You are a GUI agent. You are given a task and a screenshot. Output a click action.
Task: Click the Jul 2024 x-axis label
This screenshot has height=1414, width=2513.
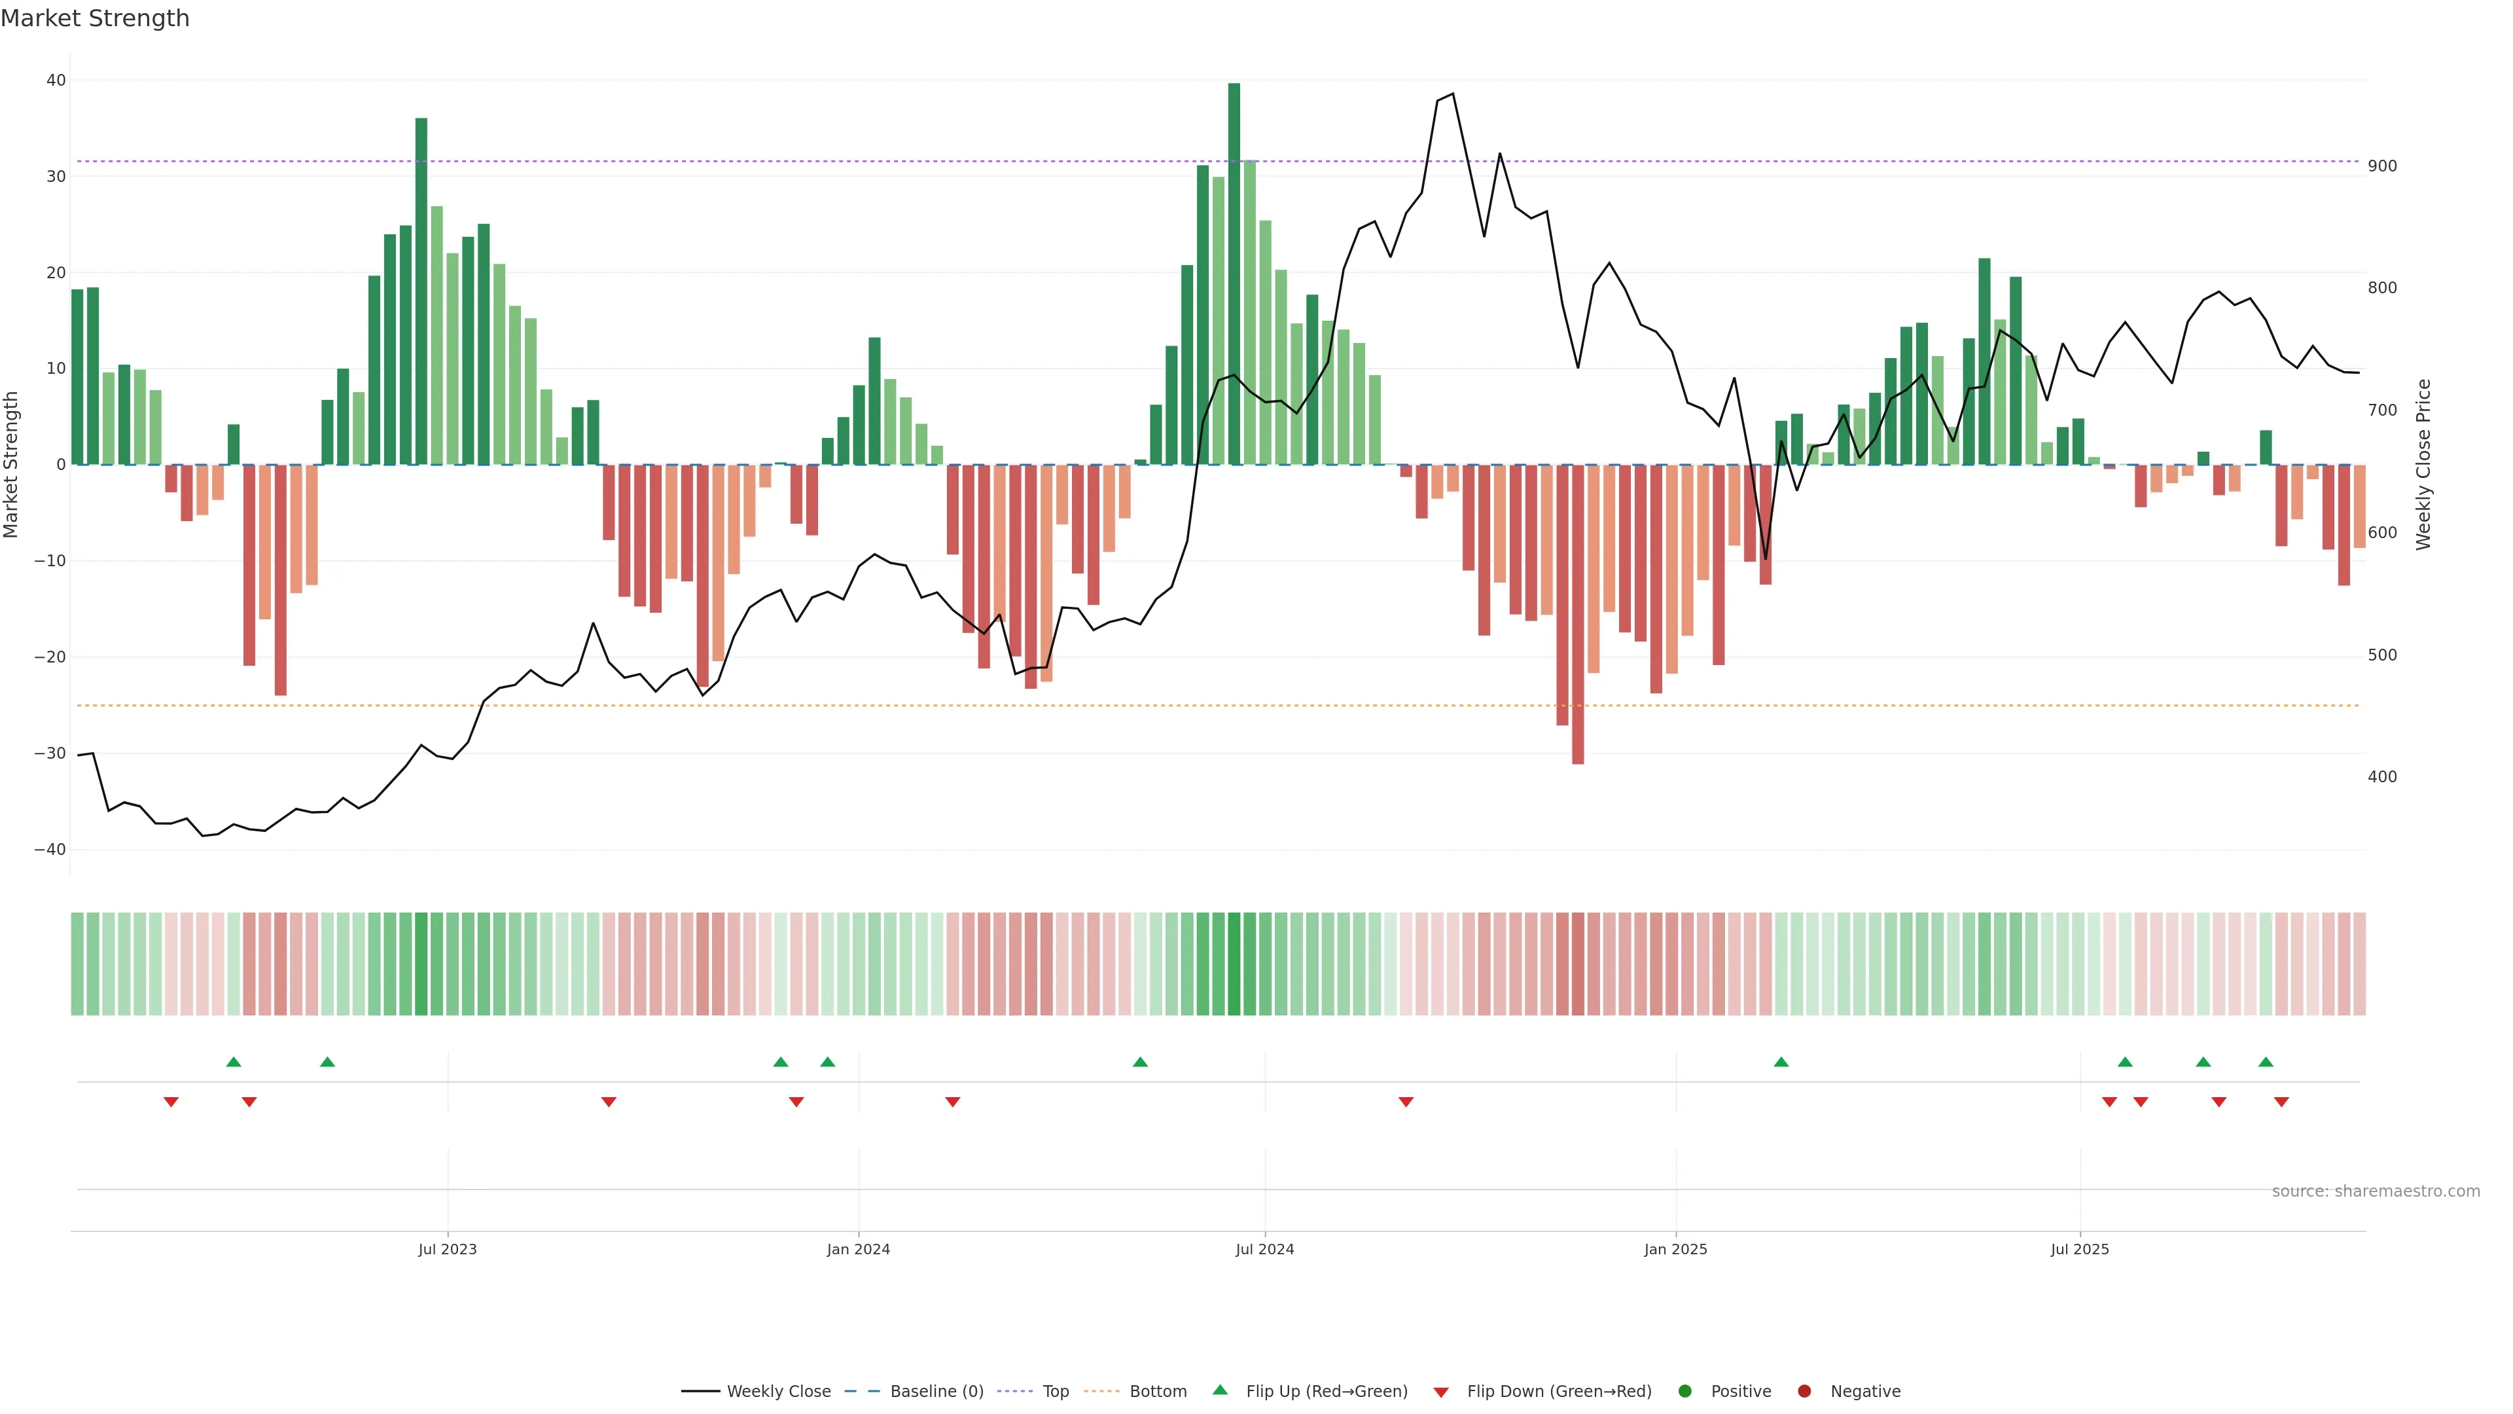1264,1249
